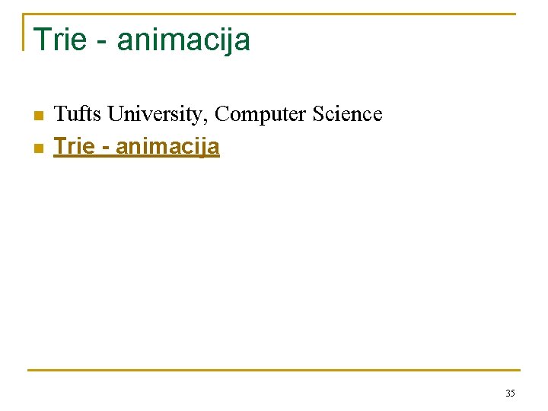Click the word "Tufts" in the first bullet

[78, 114]
